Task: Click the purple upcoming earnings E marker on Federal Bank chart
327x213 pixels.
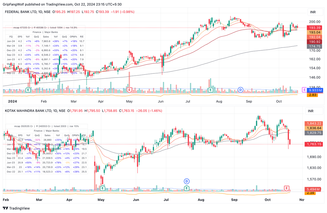Action: point(304,89)
